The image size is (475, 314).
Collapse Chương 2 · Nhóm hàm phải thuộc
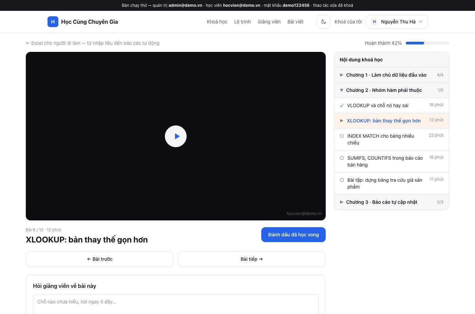tap(392, 90)
